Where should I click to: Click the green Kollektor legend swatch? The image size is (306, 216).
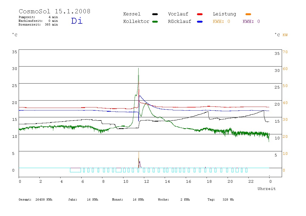(x=155, y=22)
